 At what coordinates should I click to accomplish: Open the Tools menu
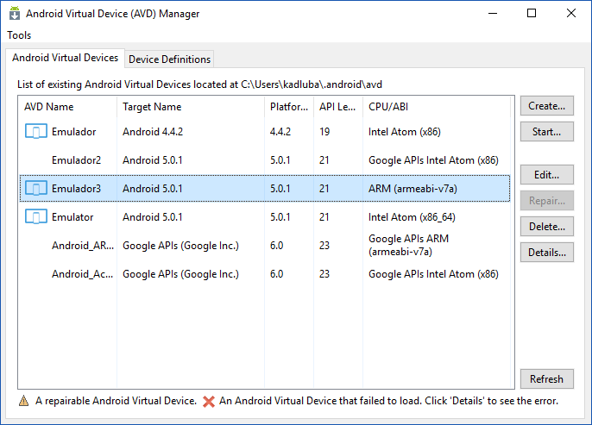[x=19, y=35]
